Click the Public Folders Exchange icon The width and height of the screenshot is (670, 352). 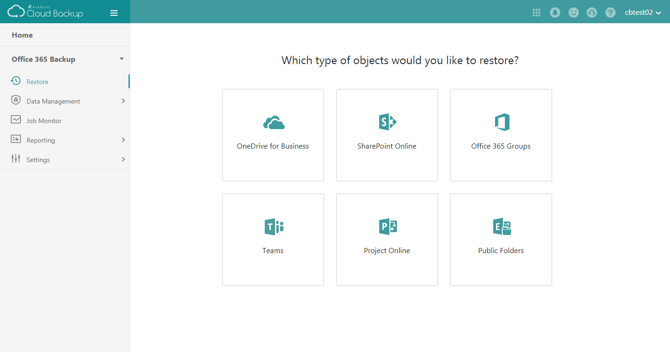[502, 227]
